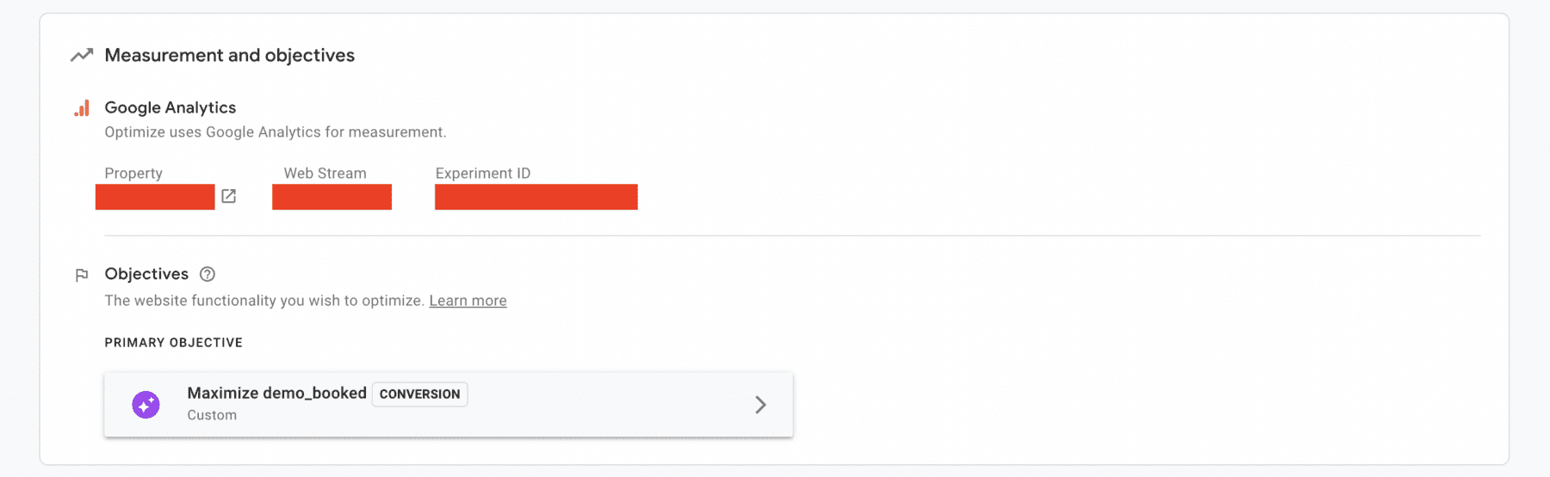Open the Objectives help question-mark icon
The width and height of the screenshot is (1550, 477).
[208, 274]
